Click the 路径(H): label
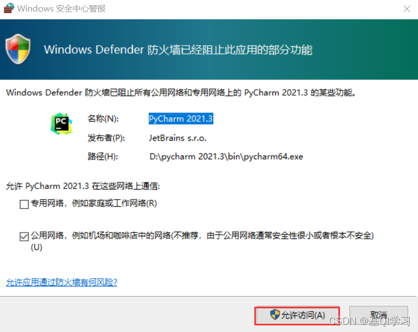This screenshot has width=418, height=332. point(103,156)
